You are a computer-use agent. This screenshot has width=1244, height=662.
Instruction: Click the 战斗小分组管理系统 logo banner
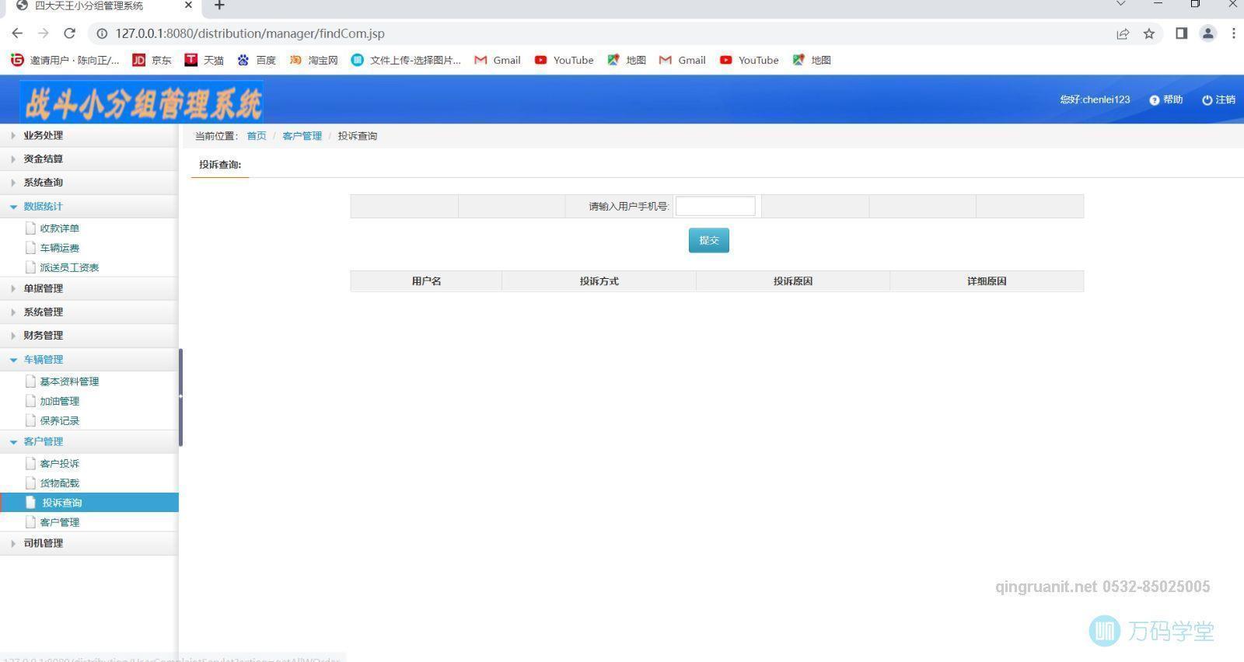point(142,102)
